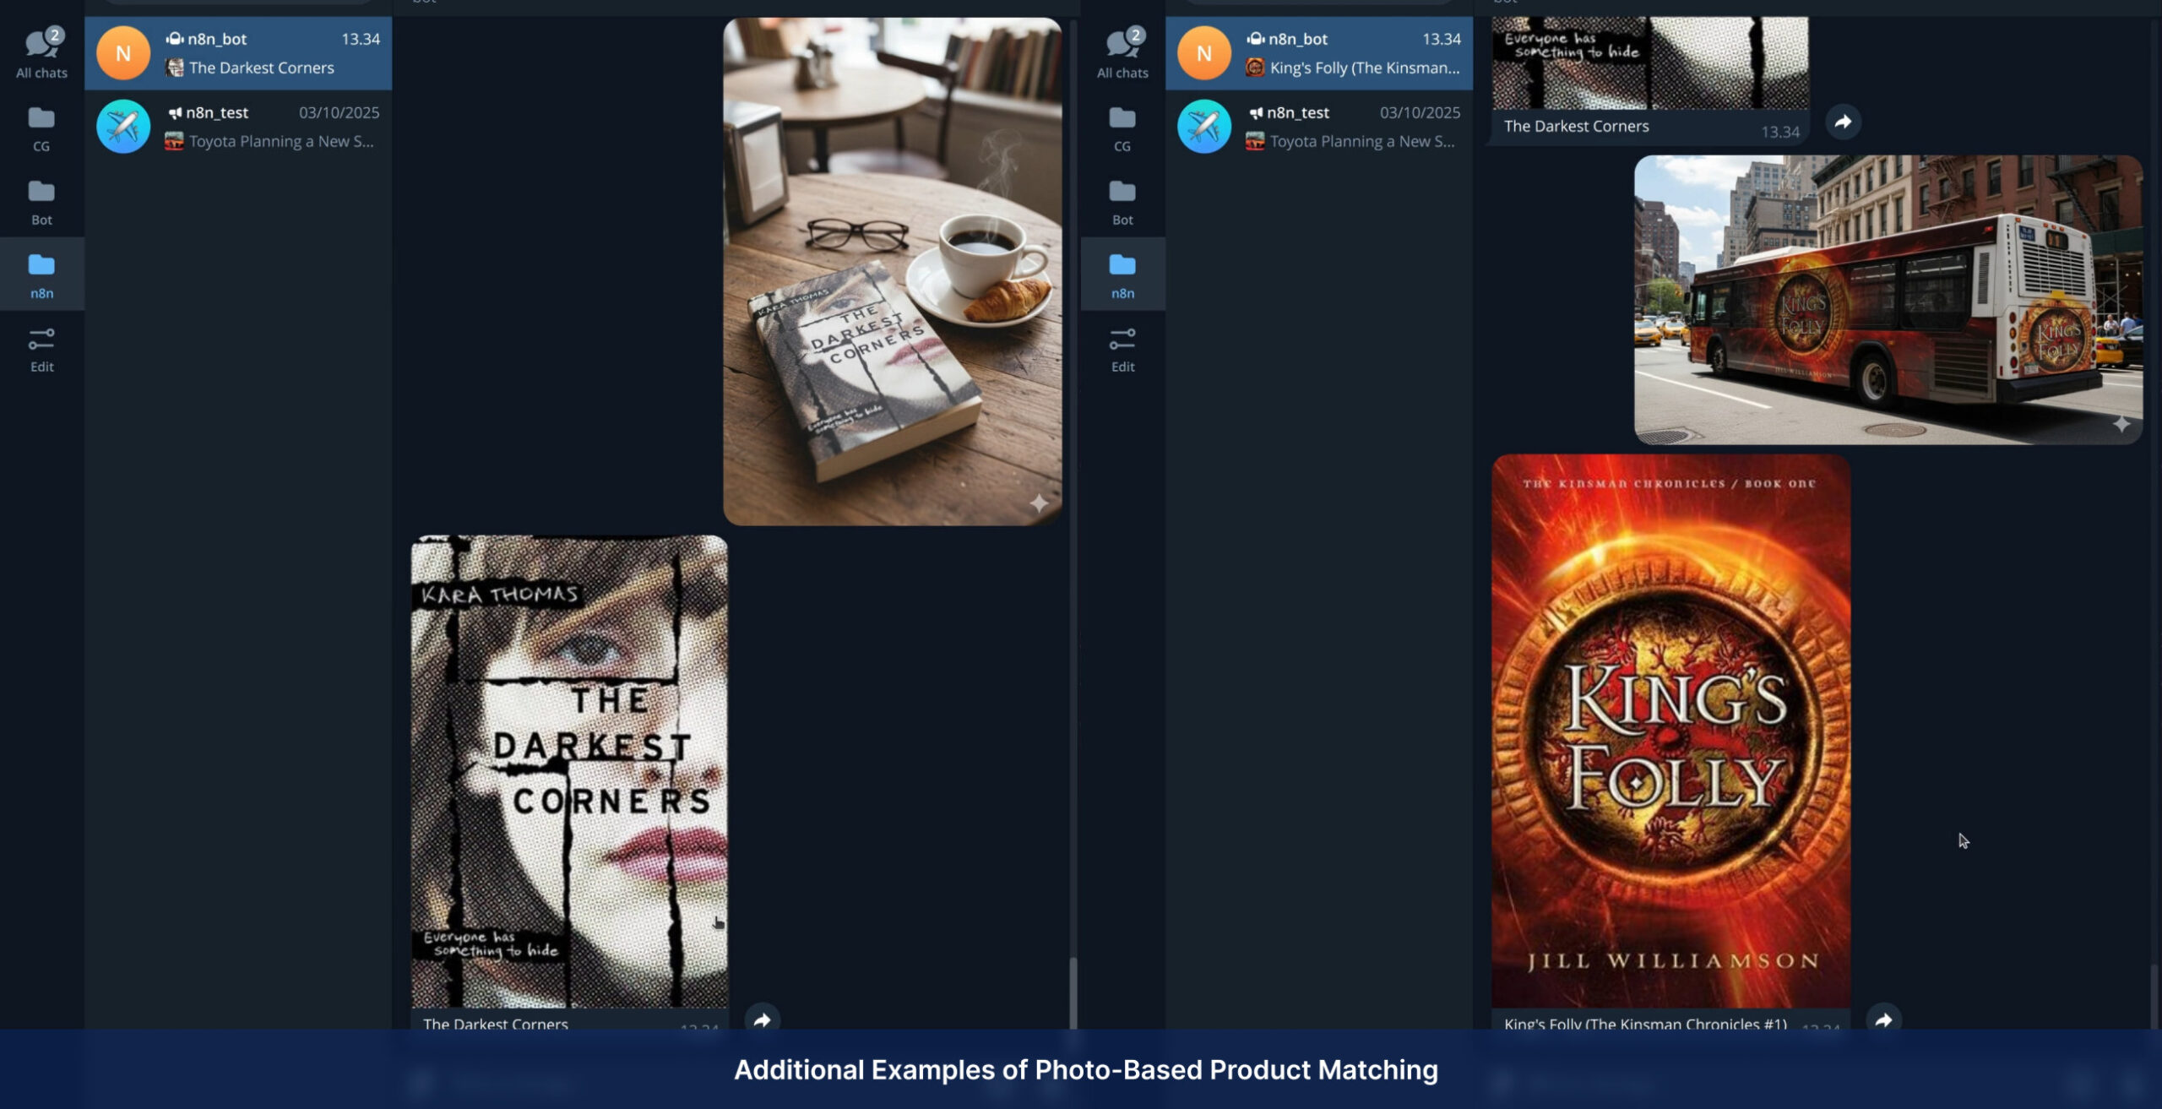Viewport: 2162px width, 1109px height.
Task: Open All chats in left window
Action: [x=41, y=52]
